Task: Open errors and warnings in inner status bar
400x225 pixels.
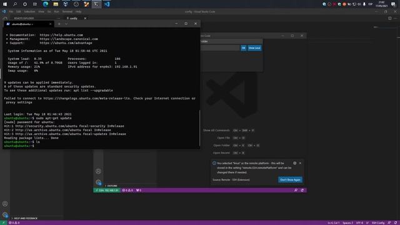Action: pyautogui.click(x=127, y=190)
